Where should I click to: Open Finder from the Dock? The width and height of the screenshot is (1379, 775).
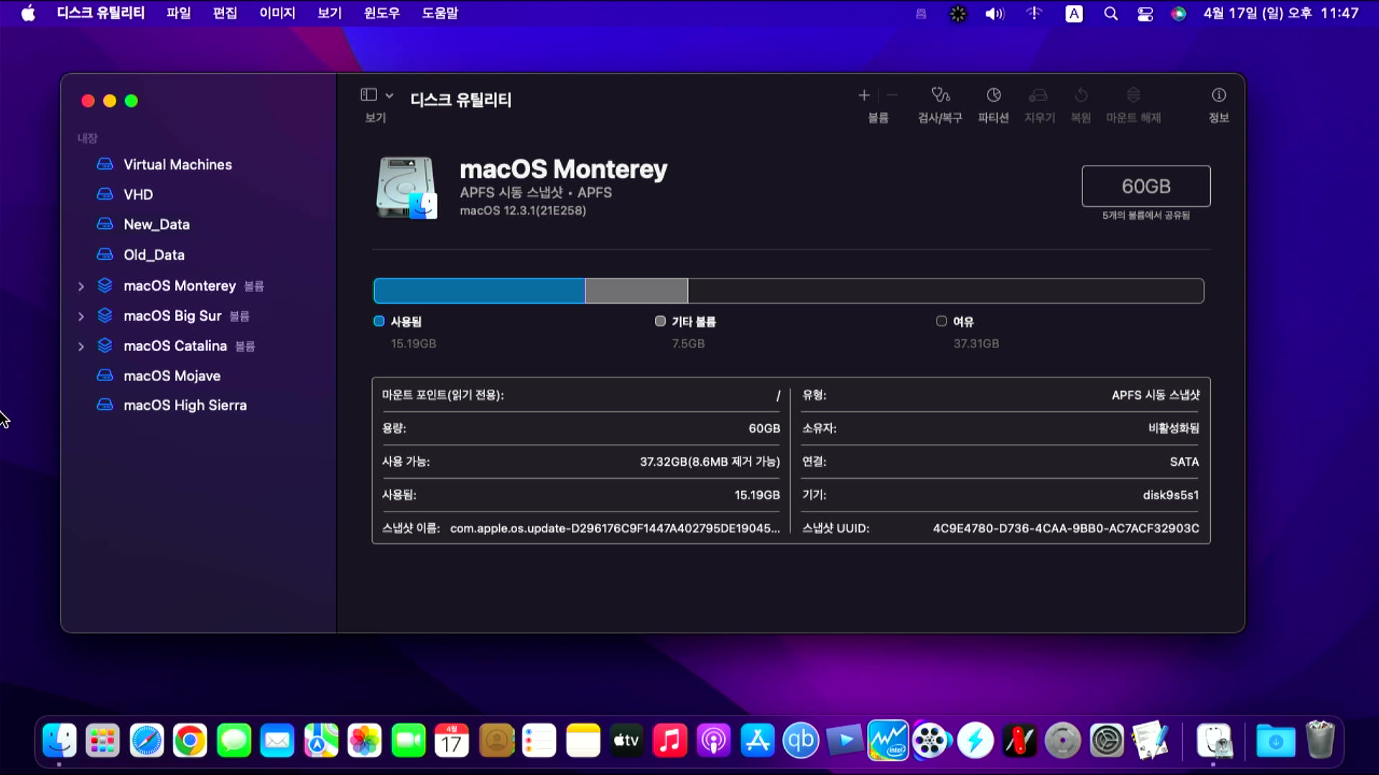60,741
